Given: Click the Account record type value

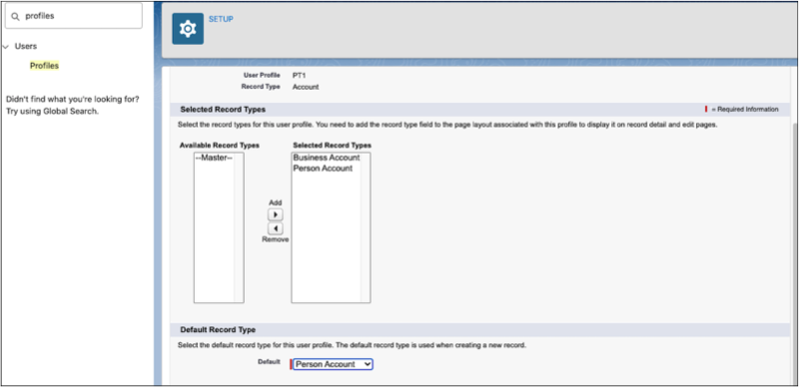Looking at the screenshot, I should coord(306,87).
